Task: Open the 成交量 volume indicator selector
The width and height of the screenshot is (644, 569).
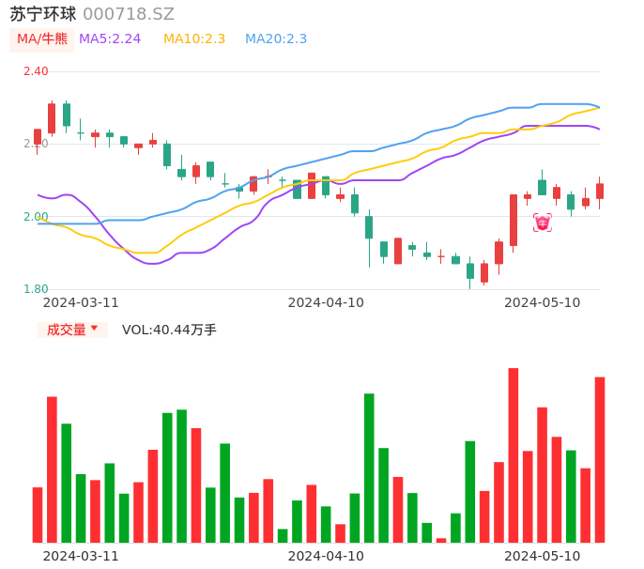Action: [67, 330]
